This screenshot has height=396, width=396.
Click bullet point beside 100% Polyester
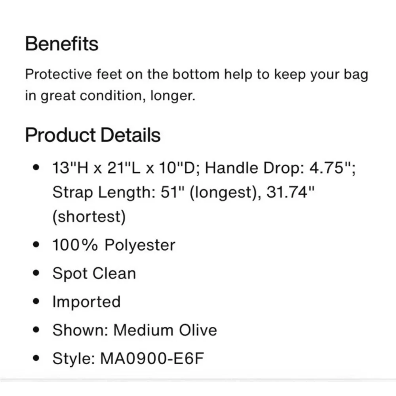[36, 245]
